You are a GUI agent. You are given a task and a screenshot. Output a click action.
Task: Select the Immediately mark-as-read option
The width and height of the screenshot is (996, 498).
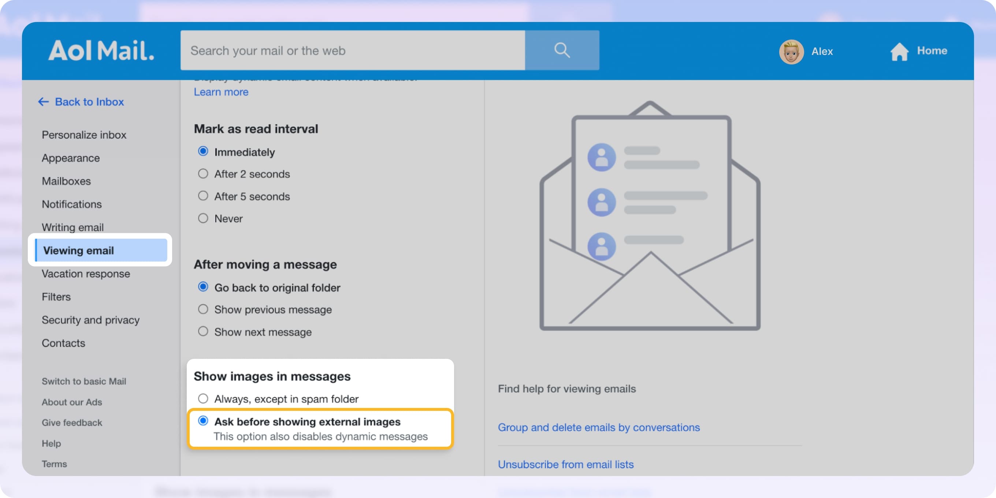[x=202, y=151]
